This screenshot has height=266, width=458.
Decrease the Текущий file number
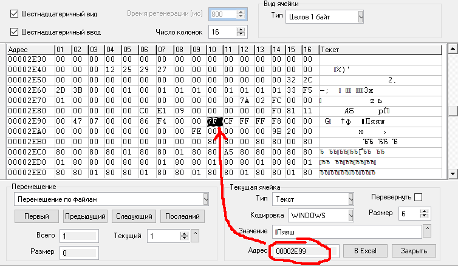point(184,238)
